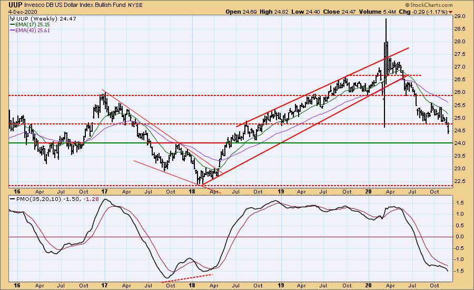
Task: Click year label 18 under PMO panel
Action: 192,285
